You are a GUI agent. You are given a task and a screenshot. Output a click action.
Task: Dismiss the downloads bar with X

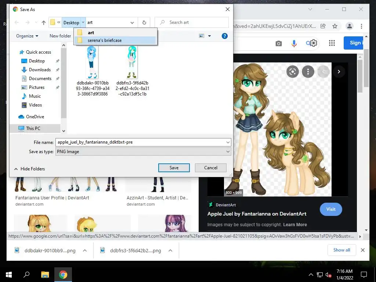coord(362,250)
